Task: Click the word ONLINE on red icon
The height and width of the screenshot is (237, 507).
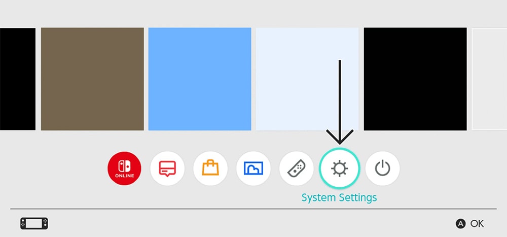Action: point(125,176)
